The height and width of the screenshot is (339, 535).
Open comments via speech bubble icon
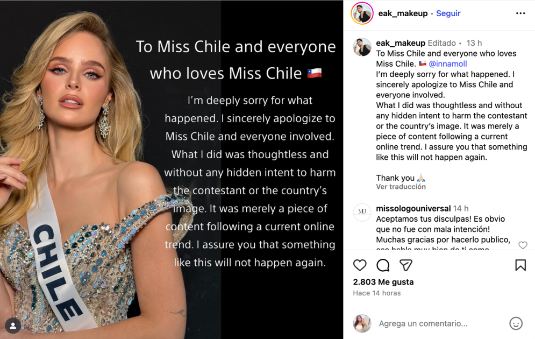383,265
